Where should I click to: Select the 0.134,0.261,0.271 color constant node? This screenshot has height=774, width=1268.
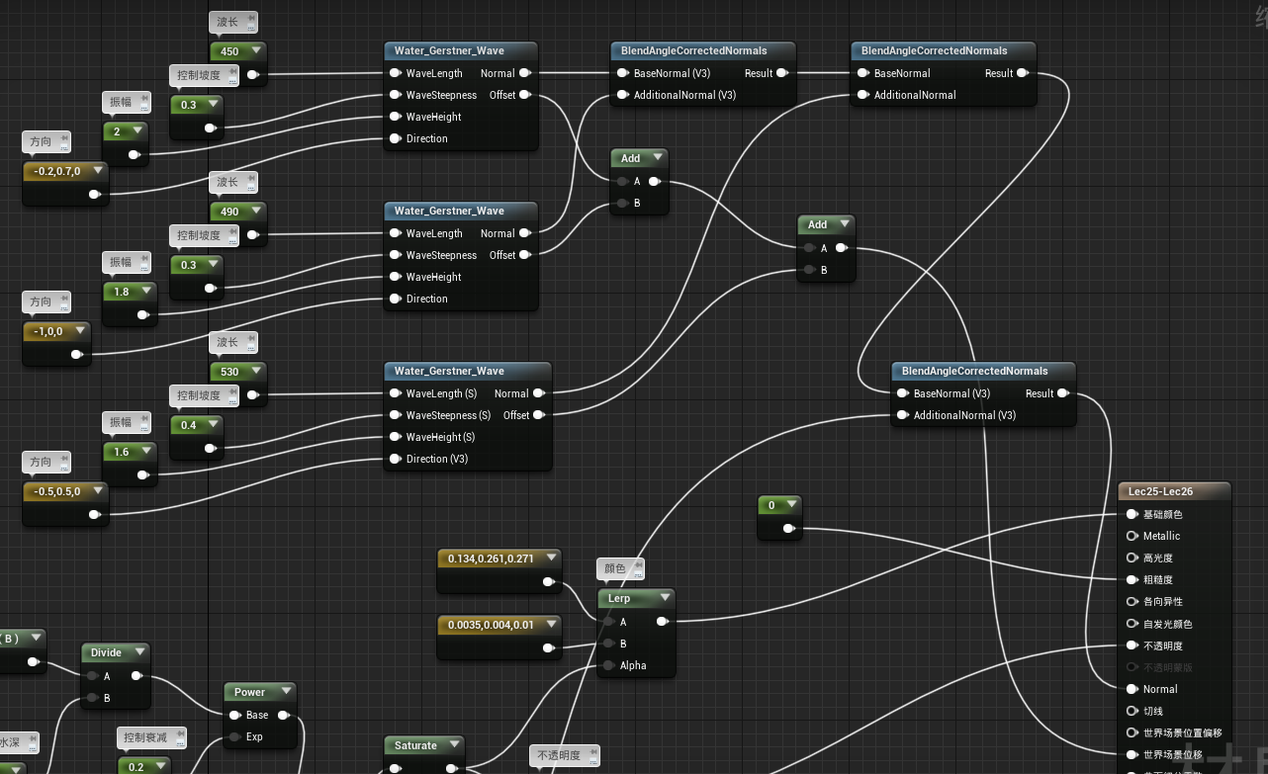499,570
